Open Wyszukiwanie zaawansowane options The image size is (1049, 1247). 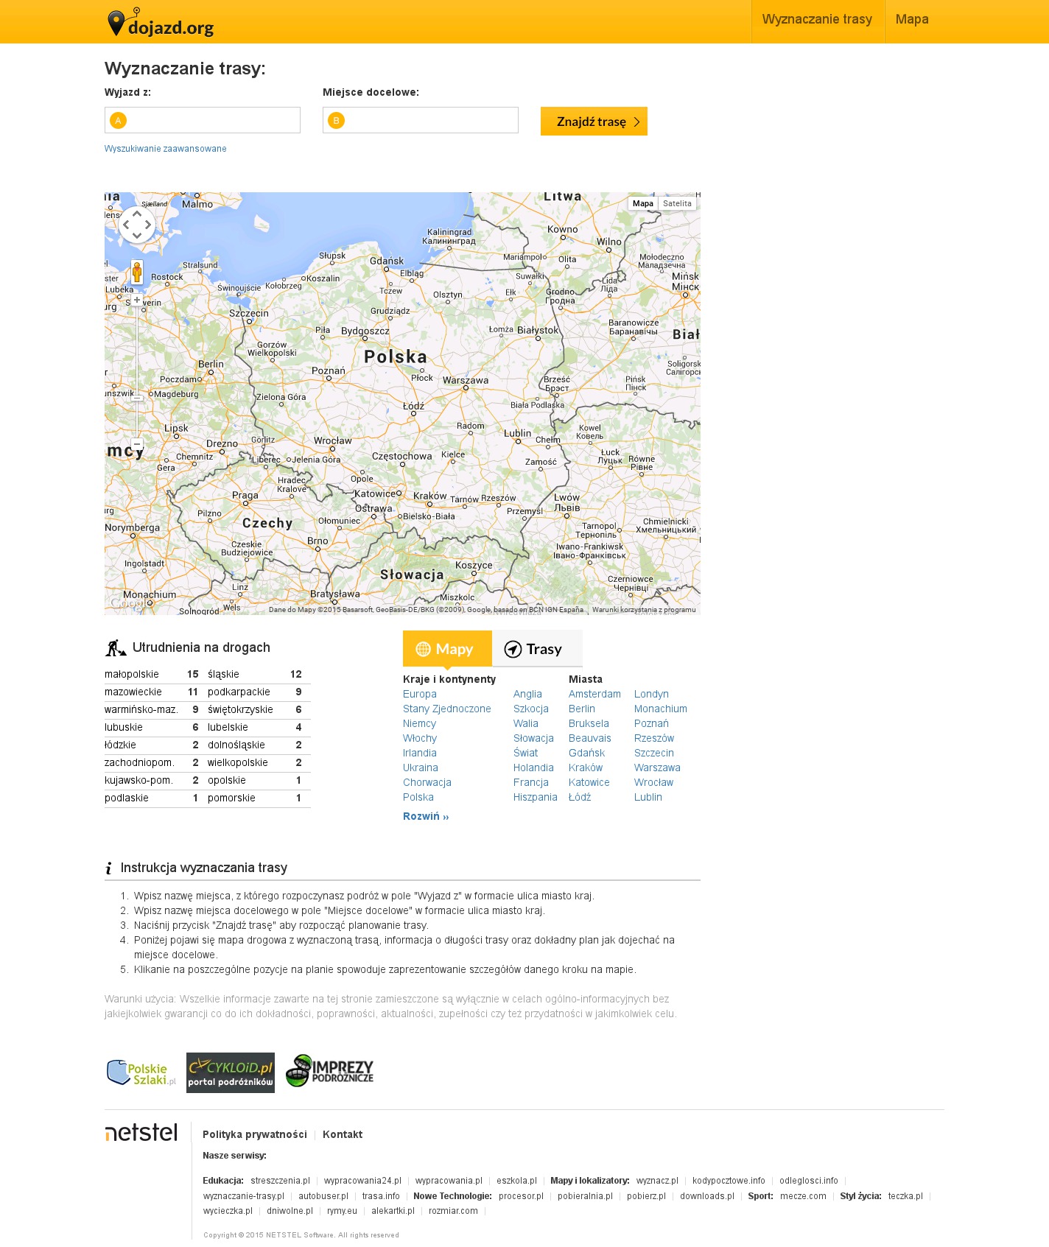point(165,149)
